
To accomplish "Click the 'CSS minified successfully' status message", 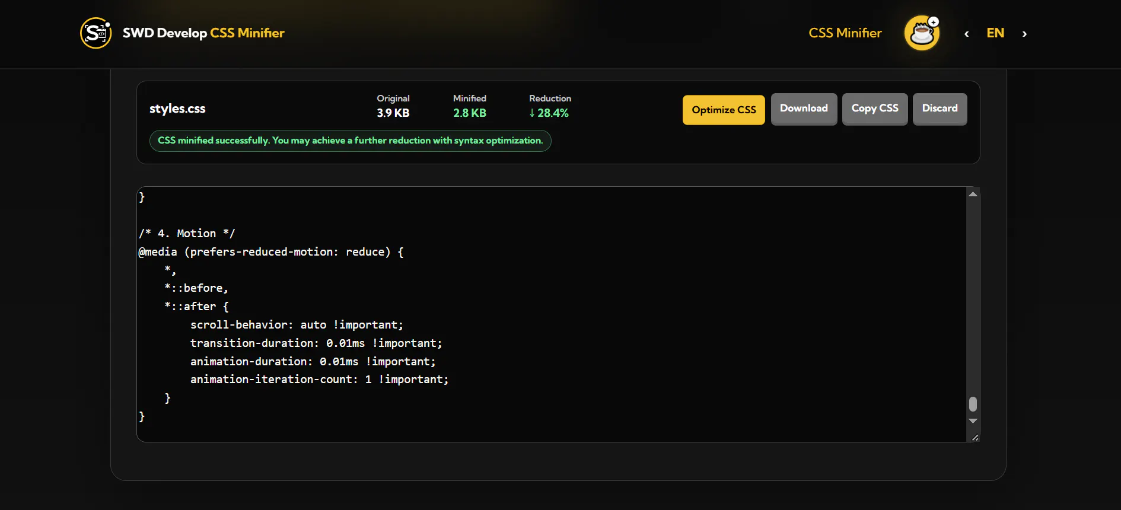I will pos(350,141).
